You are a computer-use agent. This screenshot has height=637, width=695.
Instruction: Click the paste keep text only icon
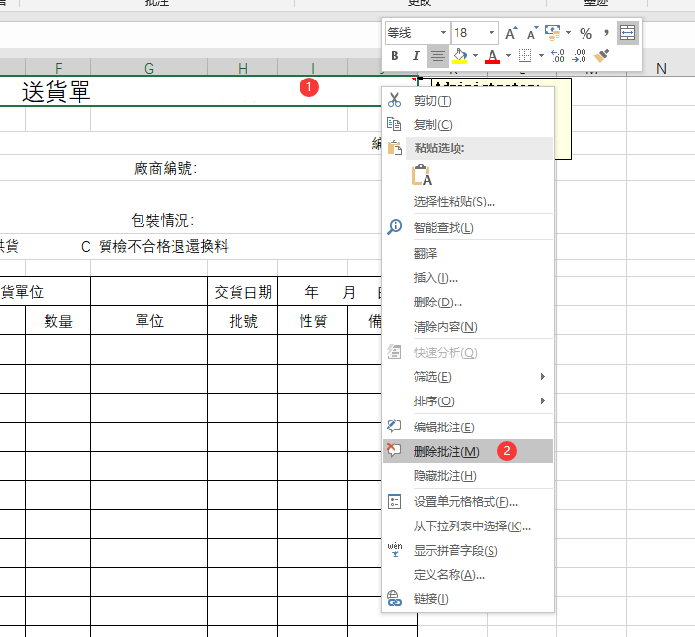coord(422,175)
